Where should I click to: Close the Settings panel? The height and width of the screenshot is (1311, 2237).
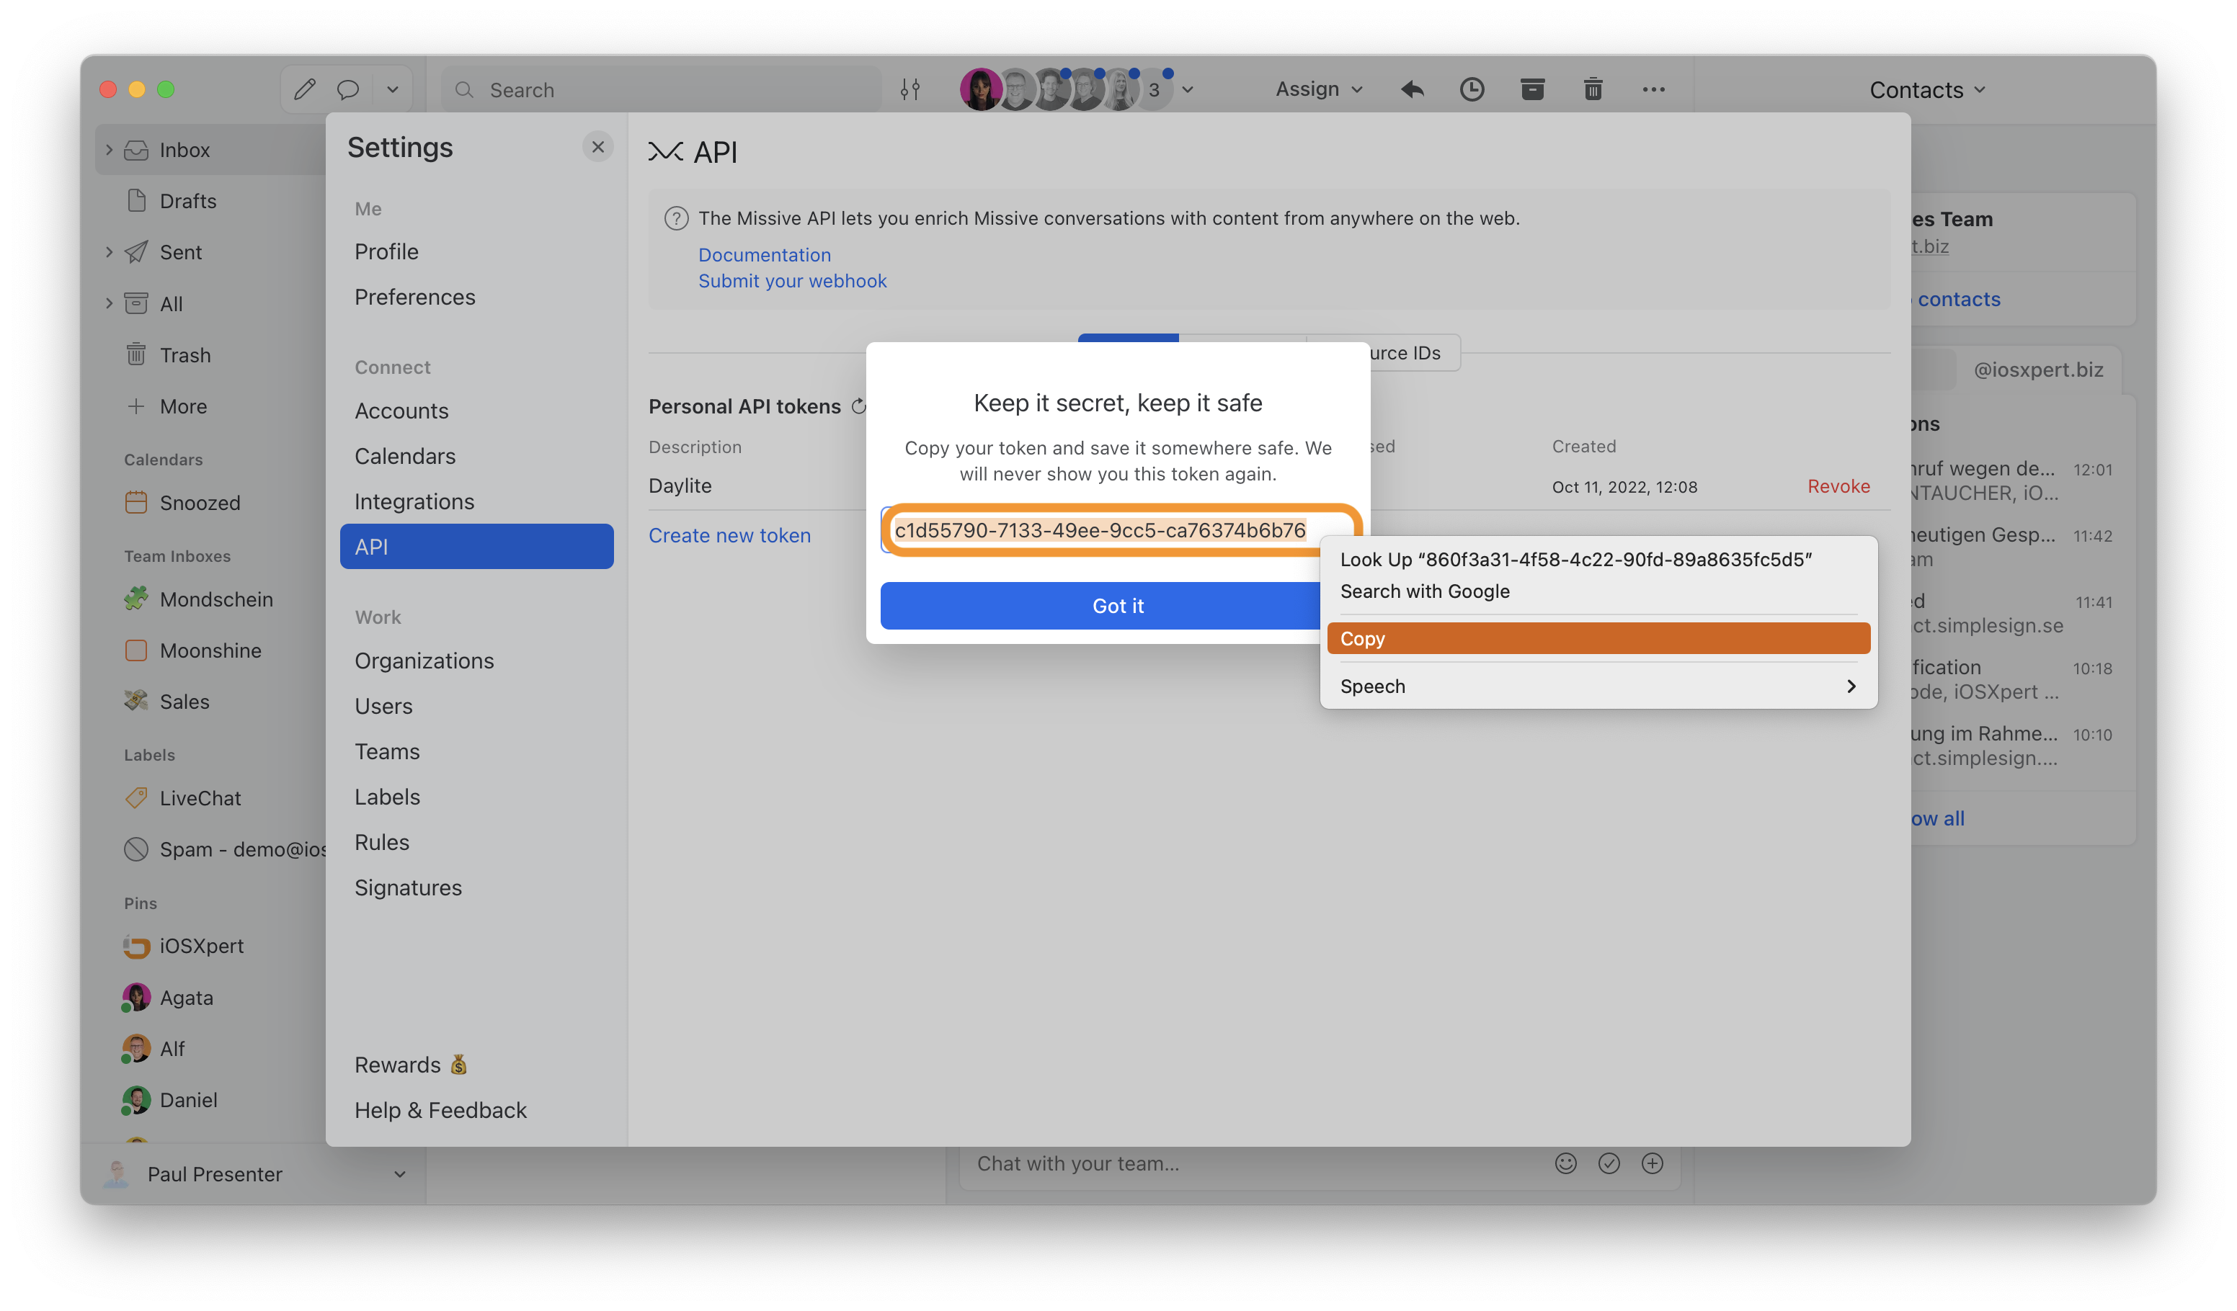597,147
